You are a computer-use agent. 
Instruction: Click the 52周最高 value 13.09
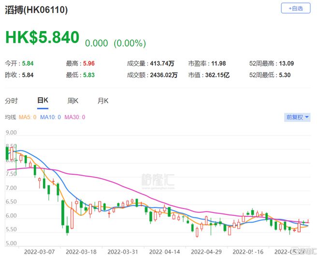(x=287, y=63)
